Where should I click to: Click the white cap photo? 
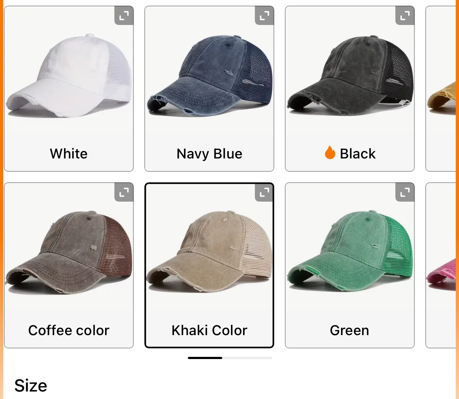click(69, 76)
